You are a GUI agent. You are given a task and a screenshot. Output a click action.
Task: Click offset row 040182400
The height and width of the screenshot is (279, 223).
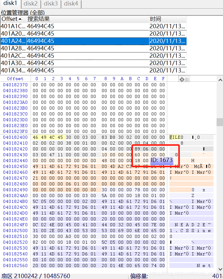tap(15, 138)
